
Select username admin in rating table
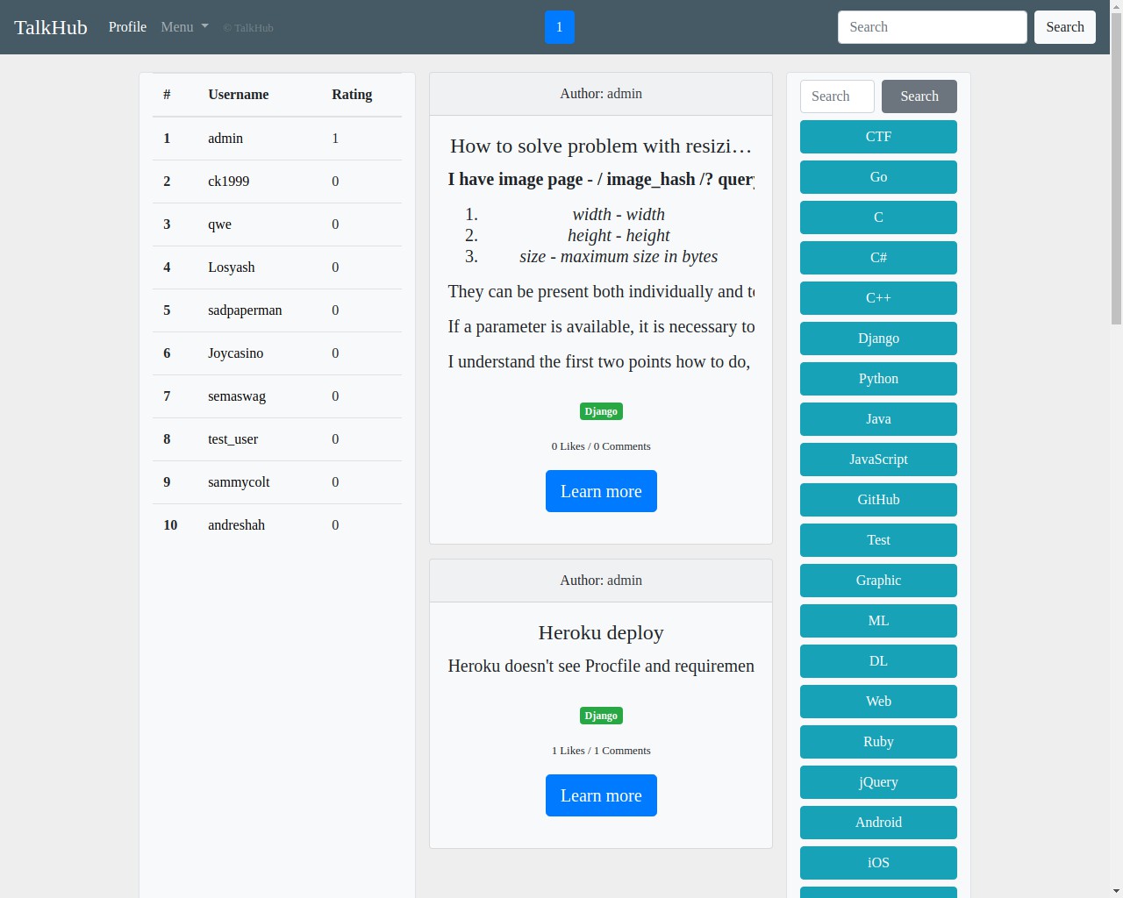pyautogui.click(x=225, y=139)
